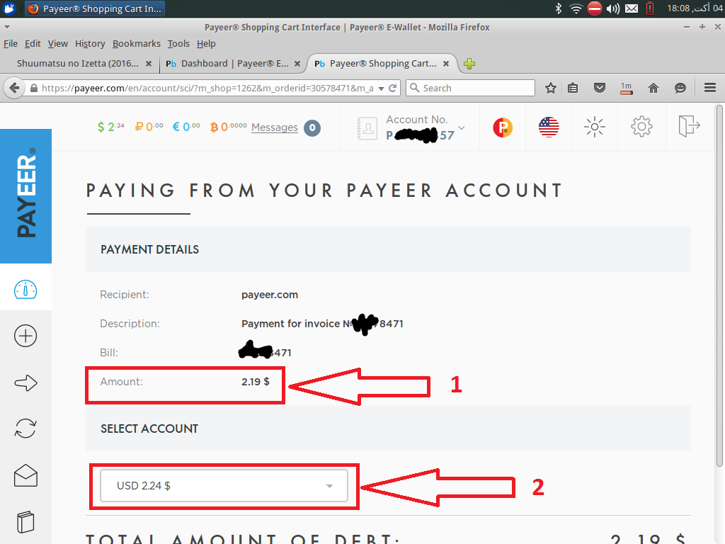Bookmark this page with the star icon
The image size is (725, 544).
click(x=550, y=88)
